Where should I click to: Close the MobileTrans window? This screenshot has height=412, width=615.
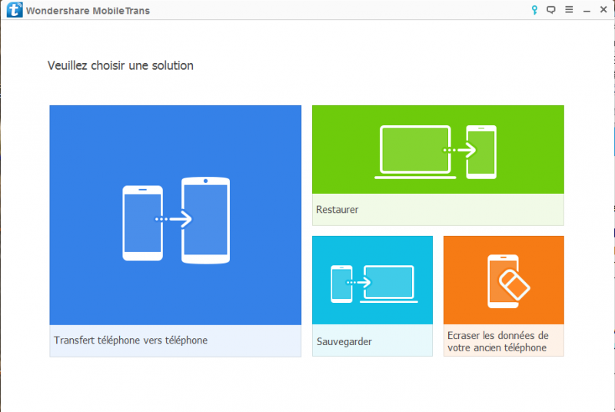[x=603, y=9]
